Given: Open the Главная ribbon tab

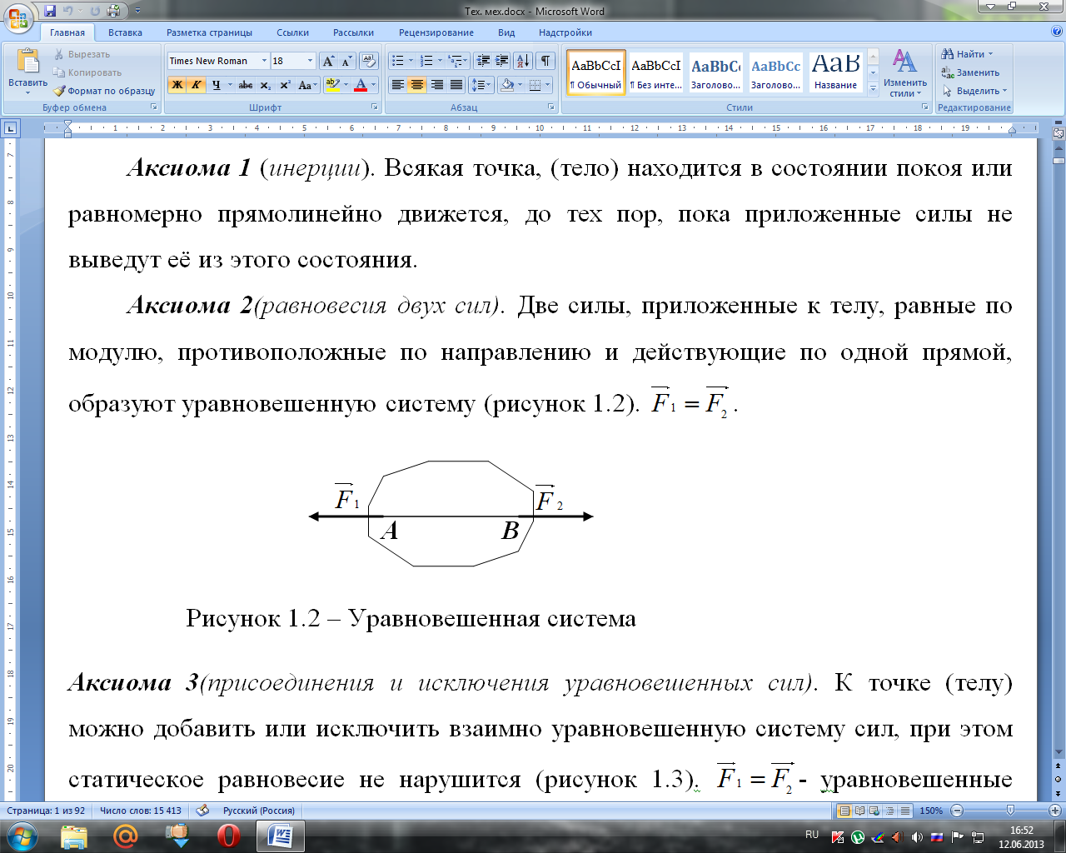Looking at the screenshot, I should pyautogui.click(x=67, y=32).
